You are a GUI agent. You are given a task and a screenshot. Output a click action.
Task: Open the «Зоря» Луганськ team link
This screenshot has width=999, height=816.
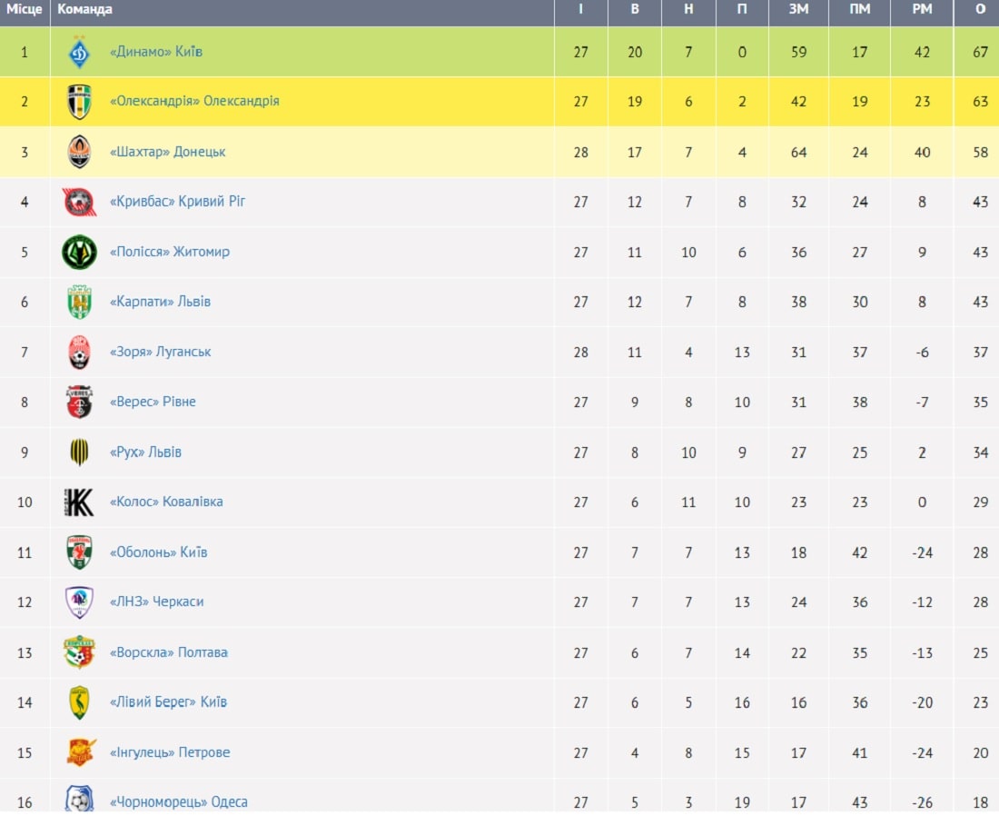161,352
